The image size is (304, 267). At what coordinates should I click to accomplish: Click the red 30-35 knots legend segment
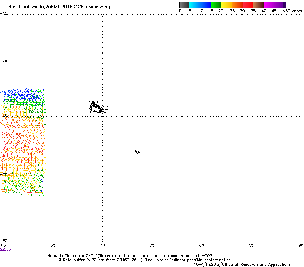248,5
